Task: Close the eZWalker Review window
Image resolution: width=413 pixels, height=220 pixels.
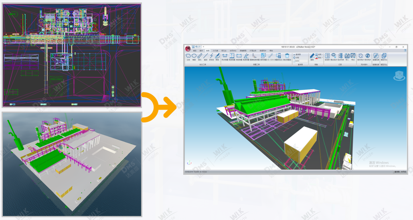Action: tap(403, 47)
